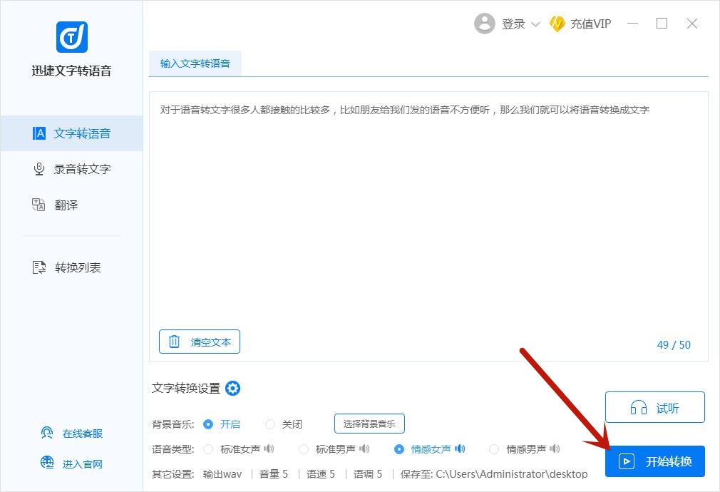
Task: Click the 输出wav output format setting
Action: (222, 474)
